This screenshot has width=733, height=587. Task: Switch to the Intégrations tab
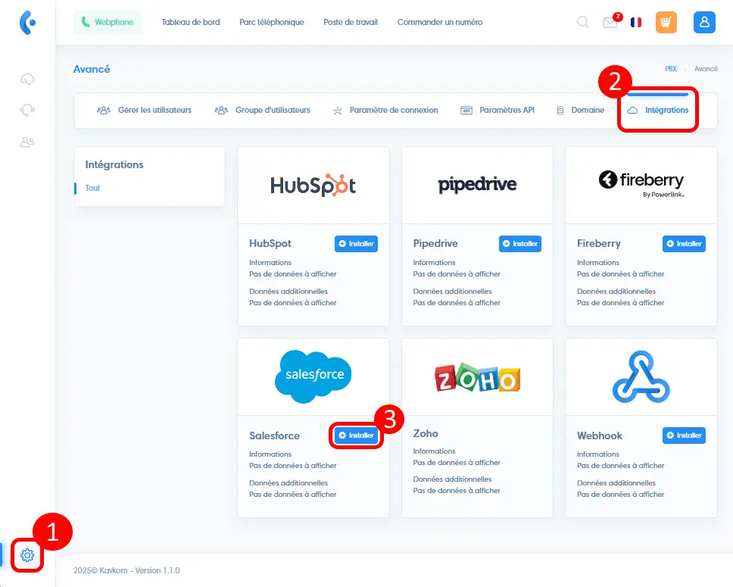(658, 111)
